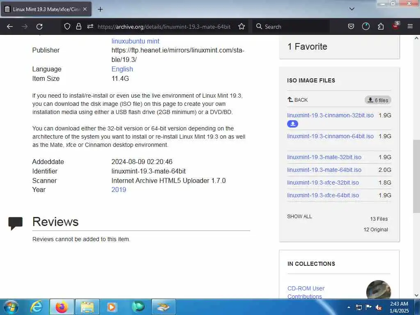Reload the current page

point(39,27)
